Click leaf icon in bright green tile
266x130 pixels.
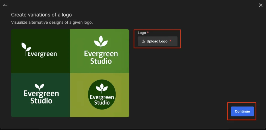[101, 42]
